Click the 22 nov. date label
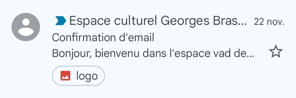Image resolution: width=296 pixels, height=98 pixels. 269,22
